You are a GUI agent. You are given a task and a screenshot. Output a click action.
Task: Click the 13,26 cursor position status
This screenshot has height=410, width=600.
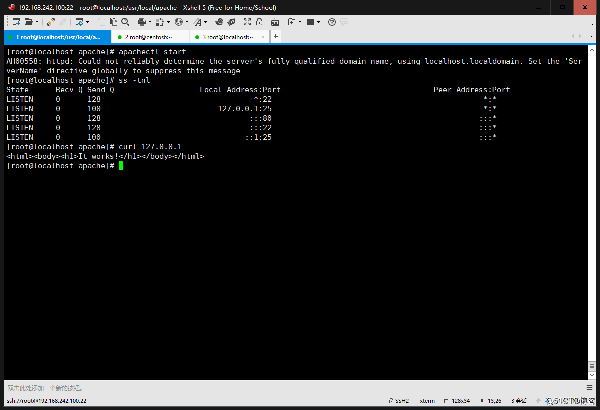(491, 401)
